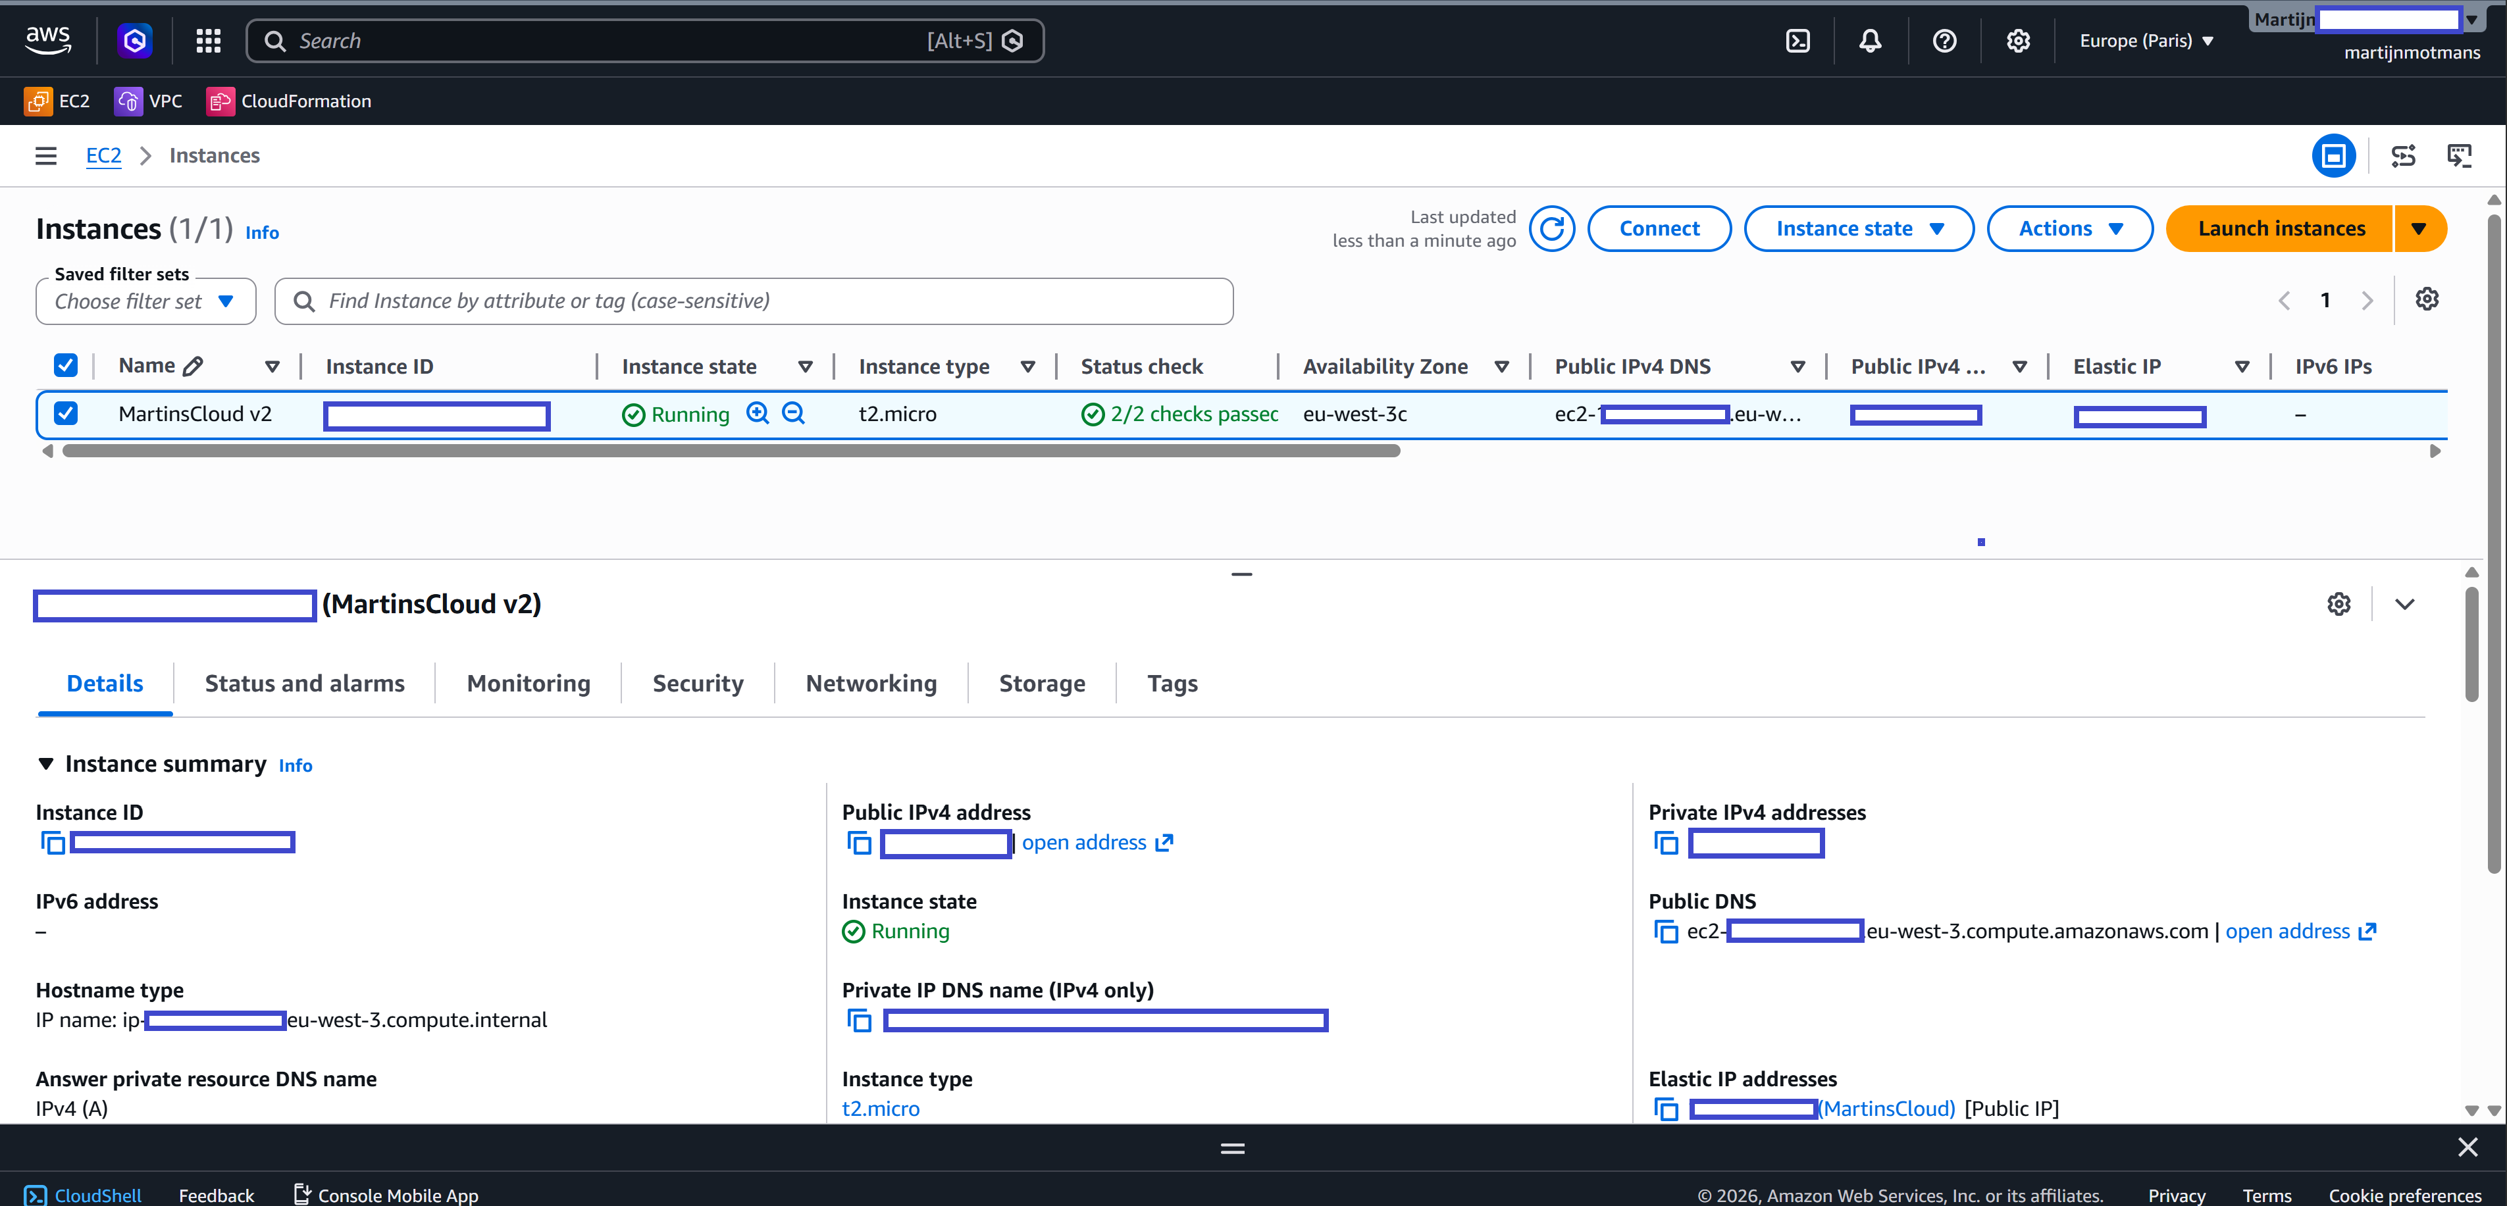The height and width of the screenshot is (1206, 2507).
Task: Open detail panel settings gear
Action: tap(2339, 604)
